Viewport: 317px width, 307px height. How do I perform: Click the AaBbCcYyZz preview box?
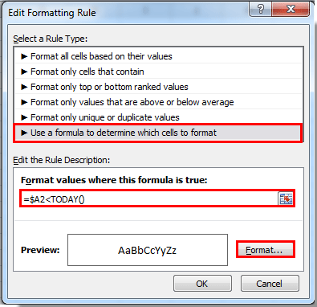[148, 250]
